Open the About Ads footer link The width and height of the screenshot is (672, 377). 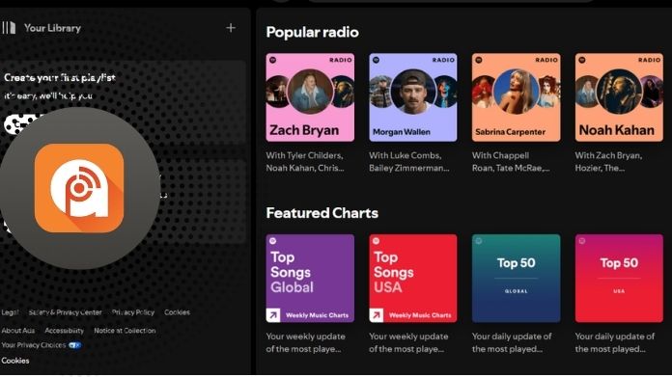point(18,331)
